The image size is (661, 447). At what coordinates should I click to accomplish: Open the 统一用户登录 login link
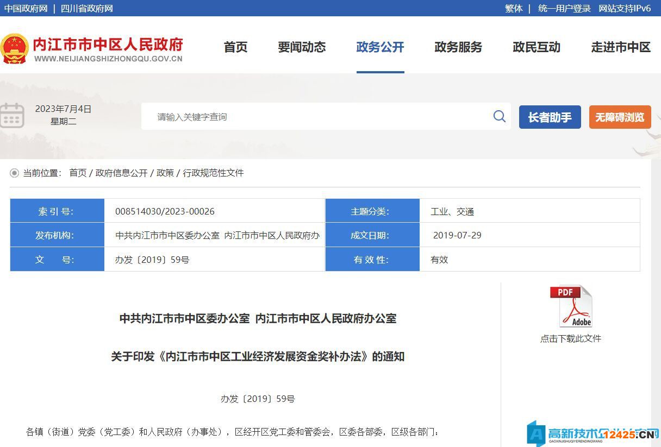[x=564, y=8]
